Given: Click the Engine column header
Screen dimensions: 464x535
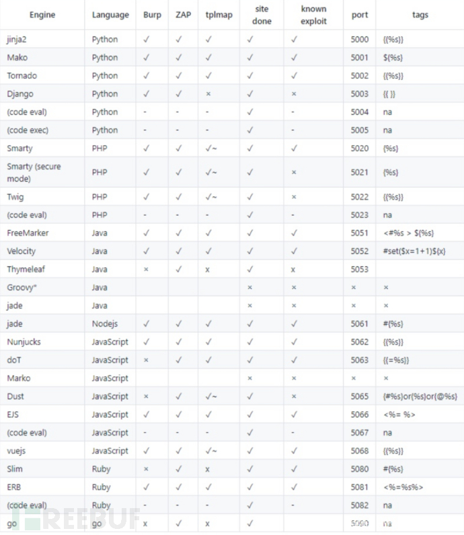Looking at the screenshot, I should point(42,14).
